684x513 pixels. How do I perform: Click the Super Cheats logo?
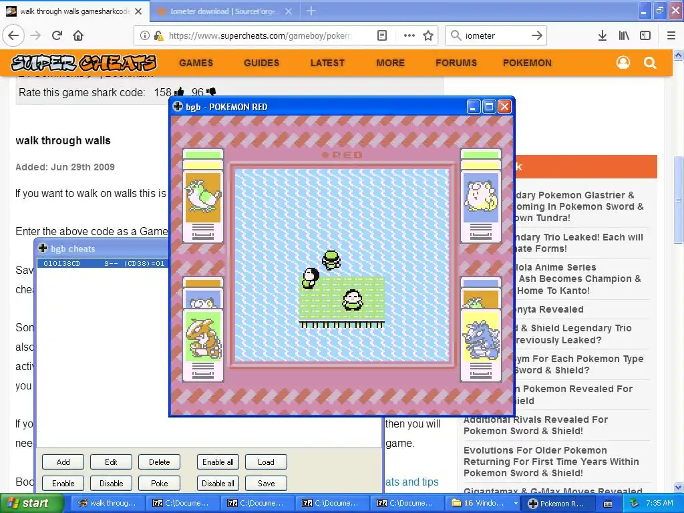[x=83, y=63]
